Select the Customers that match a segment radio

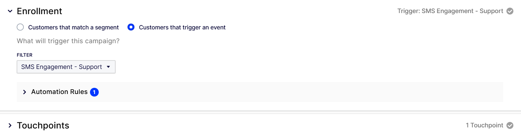point(20,27)
